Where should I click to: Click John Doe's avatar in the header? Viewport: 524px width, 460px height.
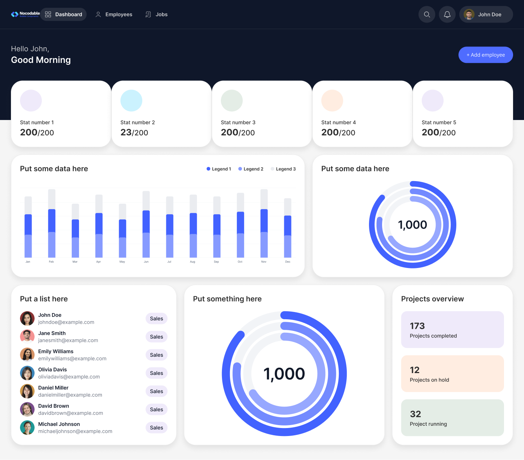point(469,14)
